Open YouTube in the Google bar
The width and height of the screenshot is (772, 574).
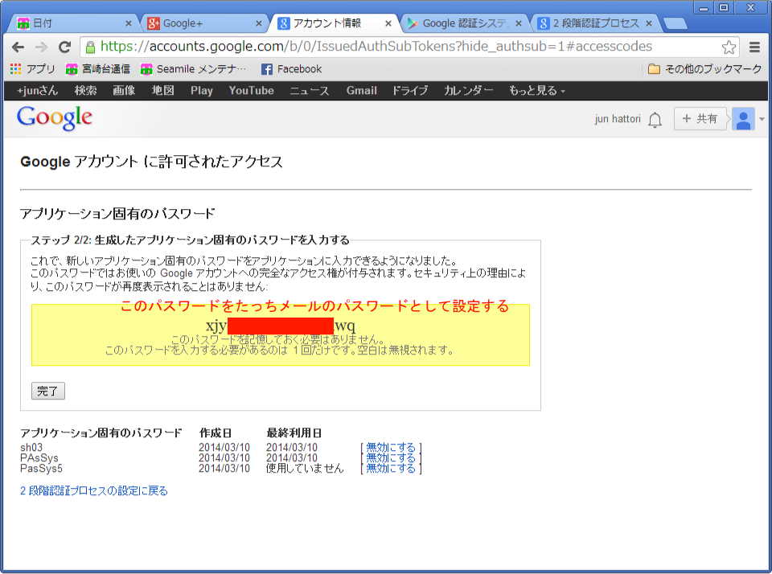click(x=251, y=91)
